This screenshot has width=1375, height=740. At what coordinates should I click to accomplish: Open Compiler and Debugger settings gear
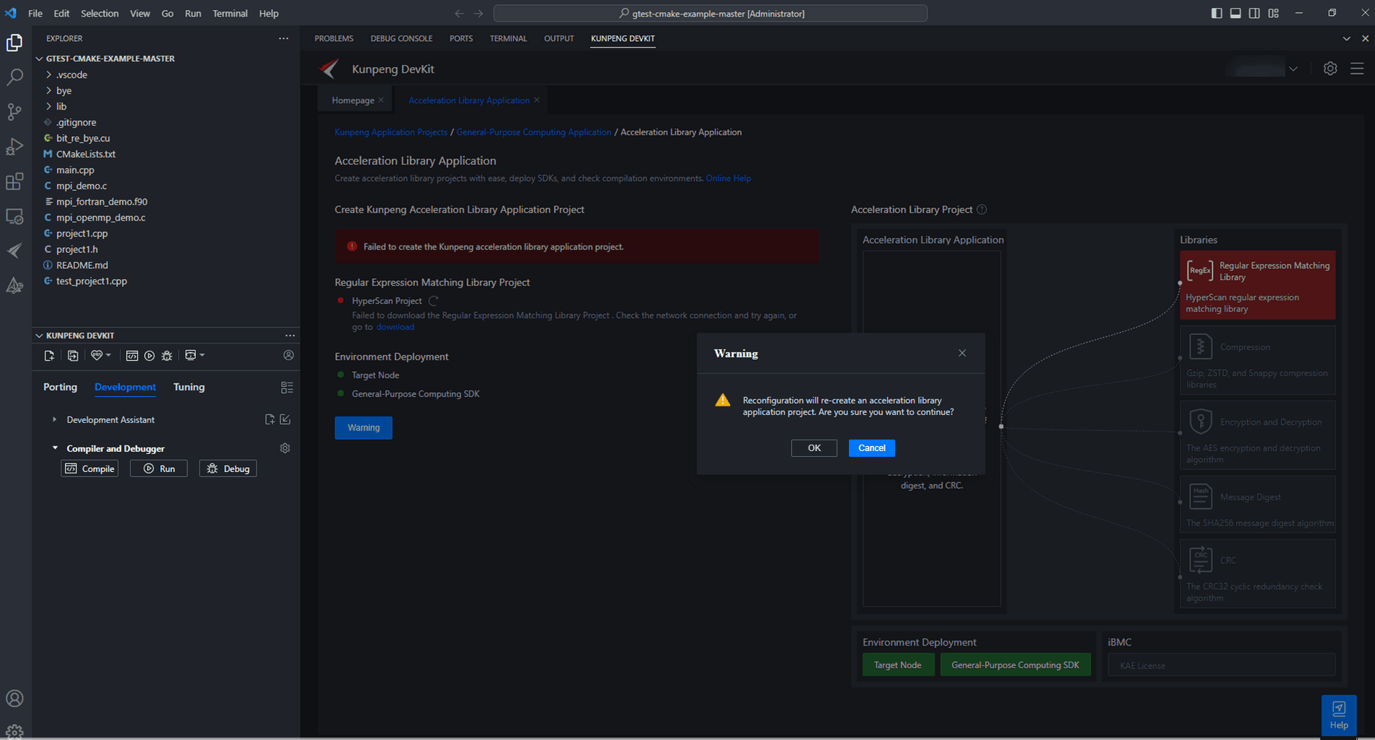(285, 448)
